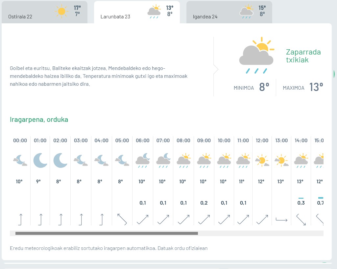Click the 01:00 clear moon icon

click(x=40, y=160)
